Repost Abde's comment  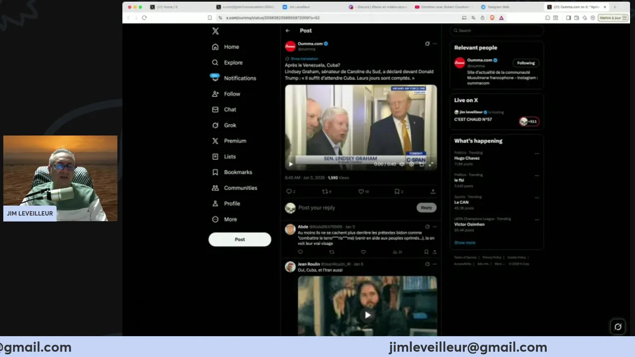332,252
